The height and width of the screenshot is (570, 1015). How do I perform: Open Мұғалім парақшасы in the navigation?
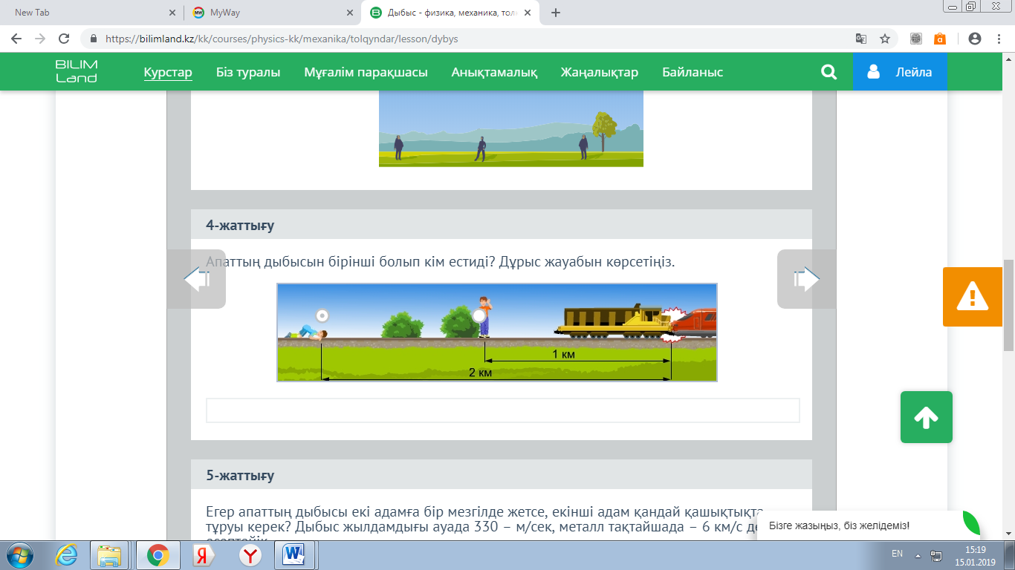(366, 72)
